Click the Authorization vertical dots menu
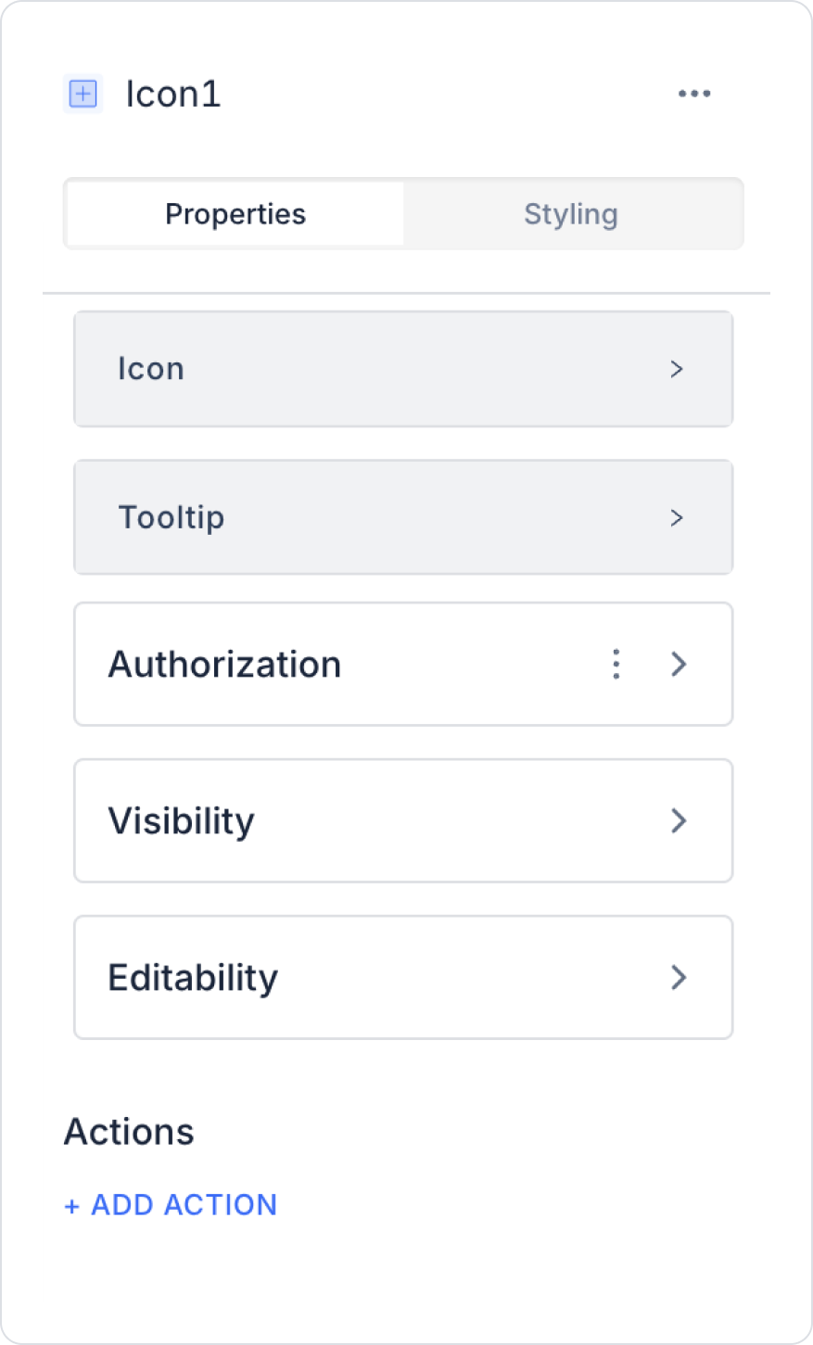The width and height of the screenshot is (813, 1345). [616, 664]
